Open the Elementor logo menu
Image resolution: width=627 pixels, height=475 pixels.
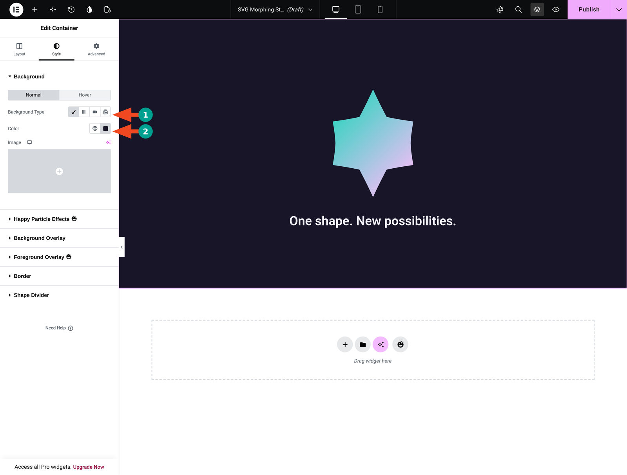click(16, 9)
